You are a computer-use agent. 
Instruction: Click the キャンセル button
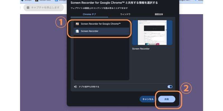148,99
